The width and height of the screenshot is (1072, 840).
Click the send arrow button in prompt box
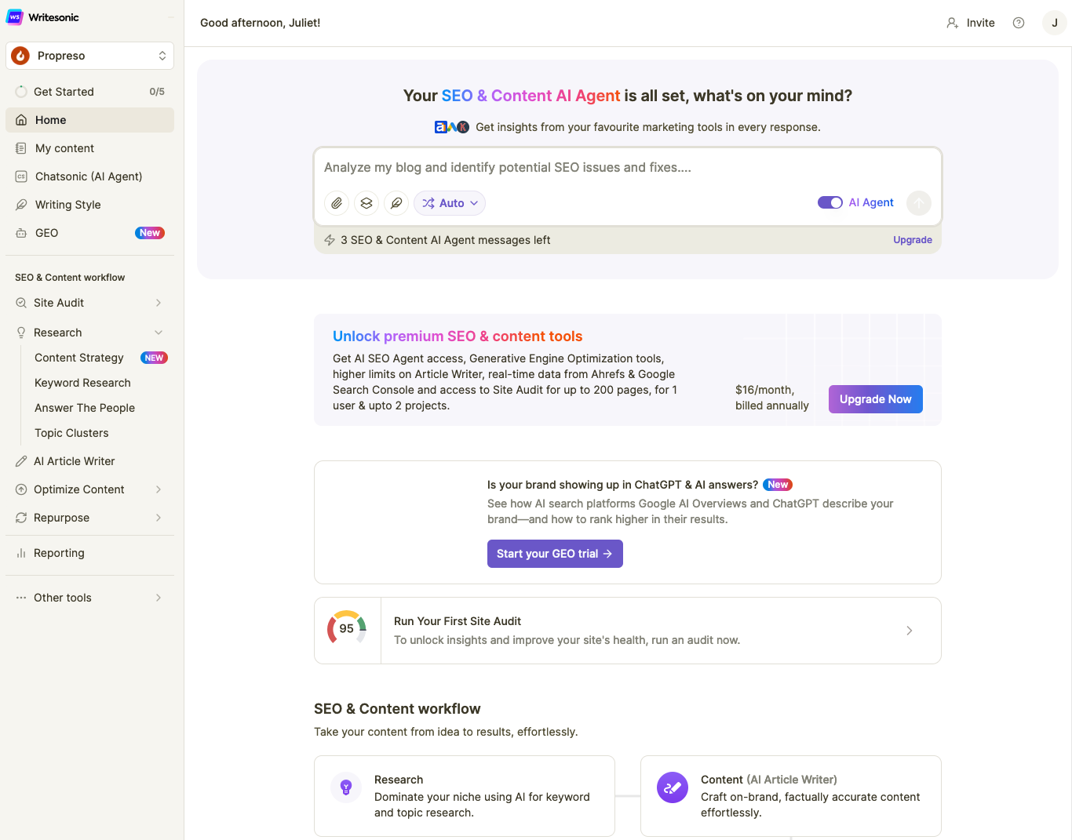(919, 203)
